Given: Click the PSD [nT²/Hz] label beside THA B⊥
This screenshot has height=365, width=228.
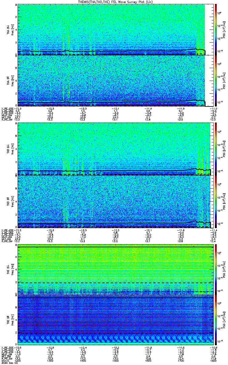Looking at the screenshot, I should tap(224, 30).
